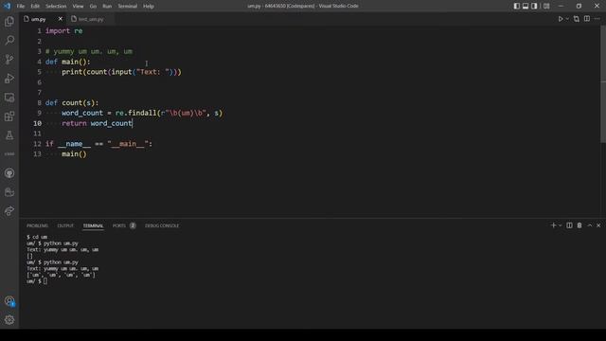606x341 pixels.
Task: Open the Edit menu
Action: [35, 6]
